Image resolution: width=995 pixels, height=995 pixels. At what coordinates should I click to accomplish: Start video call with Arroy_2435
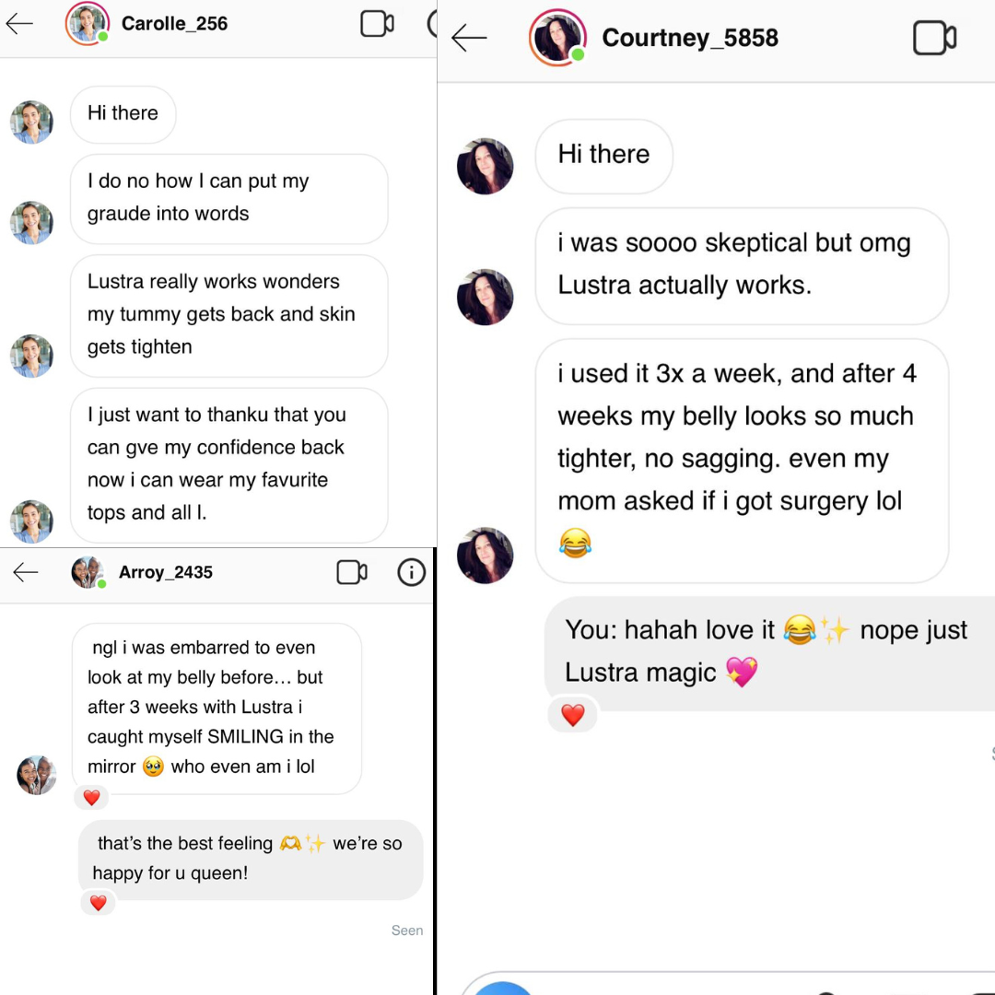coord(352,572)
